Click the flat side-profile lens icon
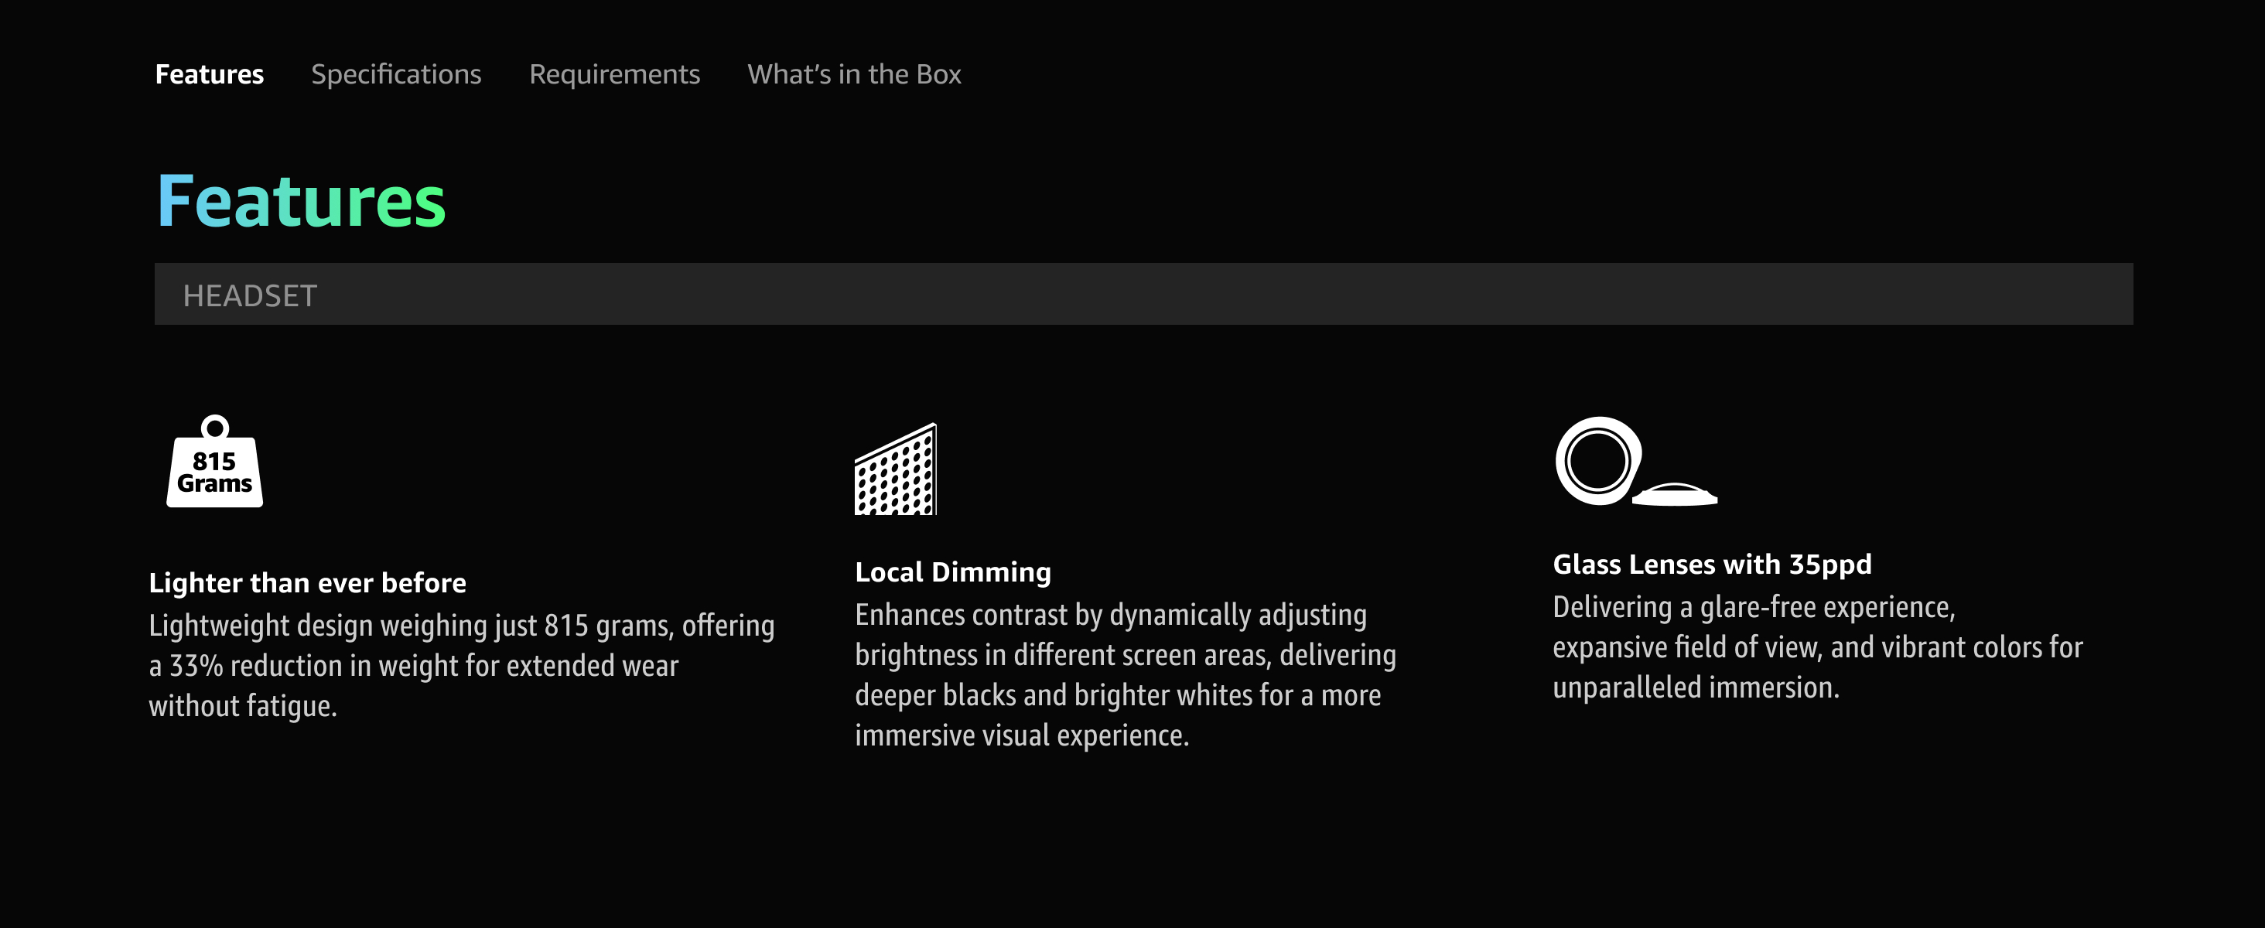The width and height of the screenshot is (2265, 928). [1675, 495]
